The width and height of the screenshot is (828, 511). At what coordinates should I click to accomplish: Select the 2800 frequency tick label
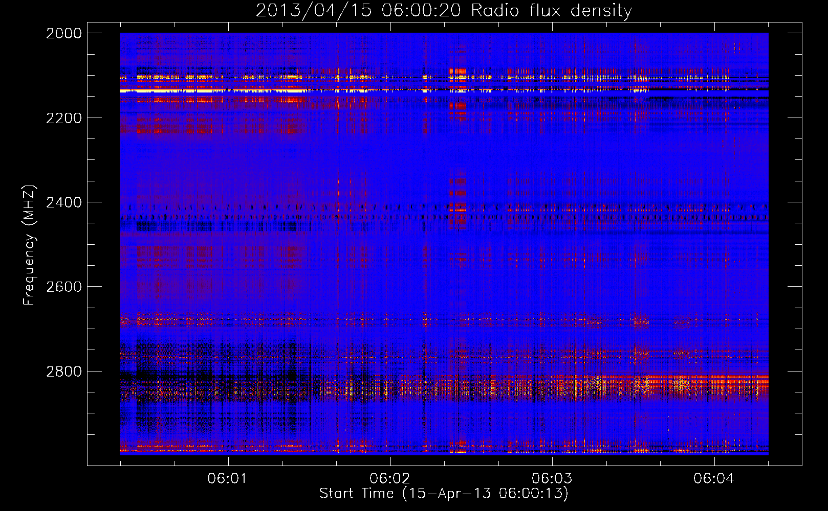(x=64, y=371)
